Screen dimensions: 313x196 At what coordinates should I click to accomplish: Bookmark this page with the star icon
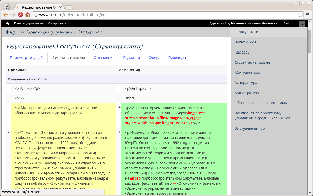[300, 15]
